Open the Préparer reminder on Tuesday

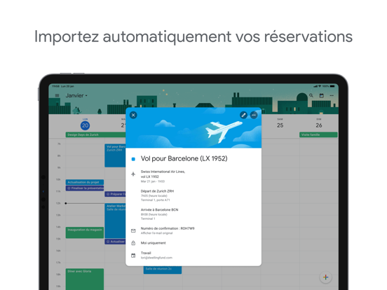(115, 194)
